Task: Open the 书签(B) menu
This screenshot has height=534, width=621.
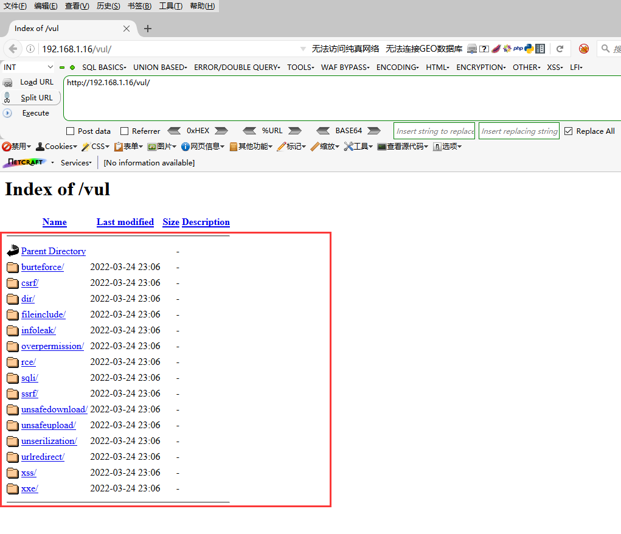Action: point(139,6)
